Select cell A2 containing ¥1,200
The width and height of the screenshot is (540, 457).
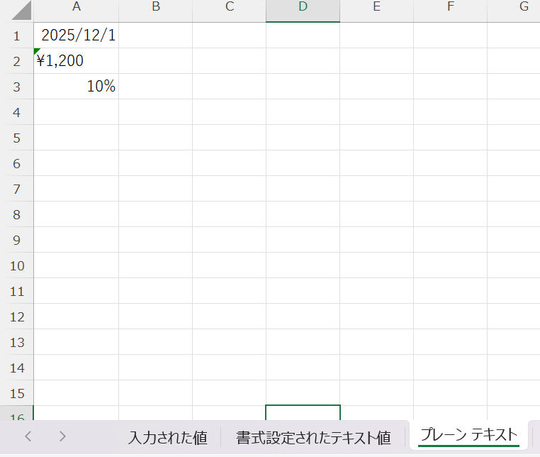click(x=76, y=61)
